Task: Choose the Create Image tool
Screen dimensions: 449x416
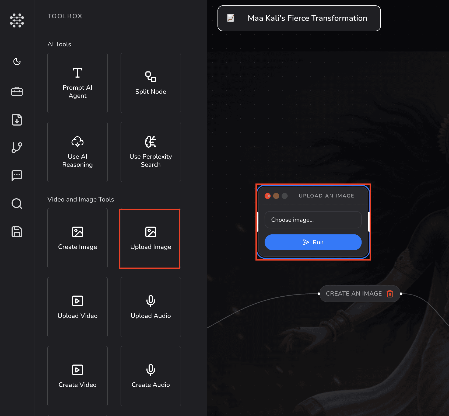Action: tap(78, 238)
